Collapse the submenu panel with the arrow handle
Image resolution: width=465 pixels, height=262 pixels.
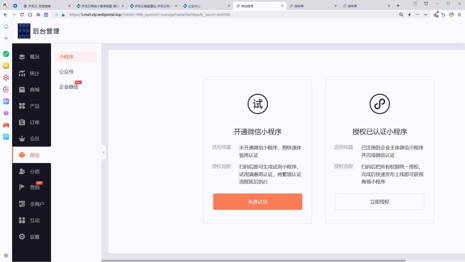pos(104,152)
